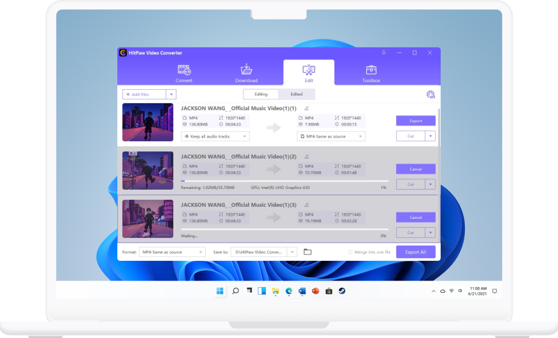Cancel the export of video (1)(2)
The height and width of the screenshot is (338, 558).
(416, 169)
